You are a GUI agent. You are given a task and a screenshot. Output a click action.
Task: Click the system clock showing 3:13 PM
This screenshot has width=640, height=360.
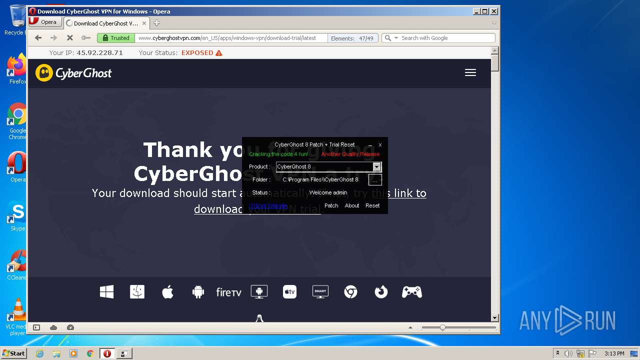pyautogui.click(x=614, y=353)
